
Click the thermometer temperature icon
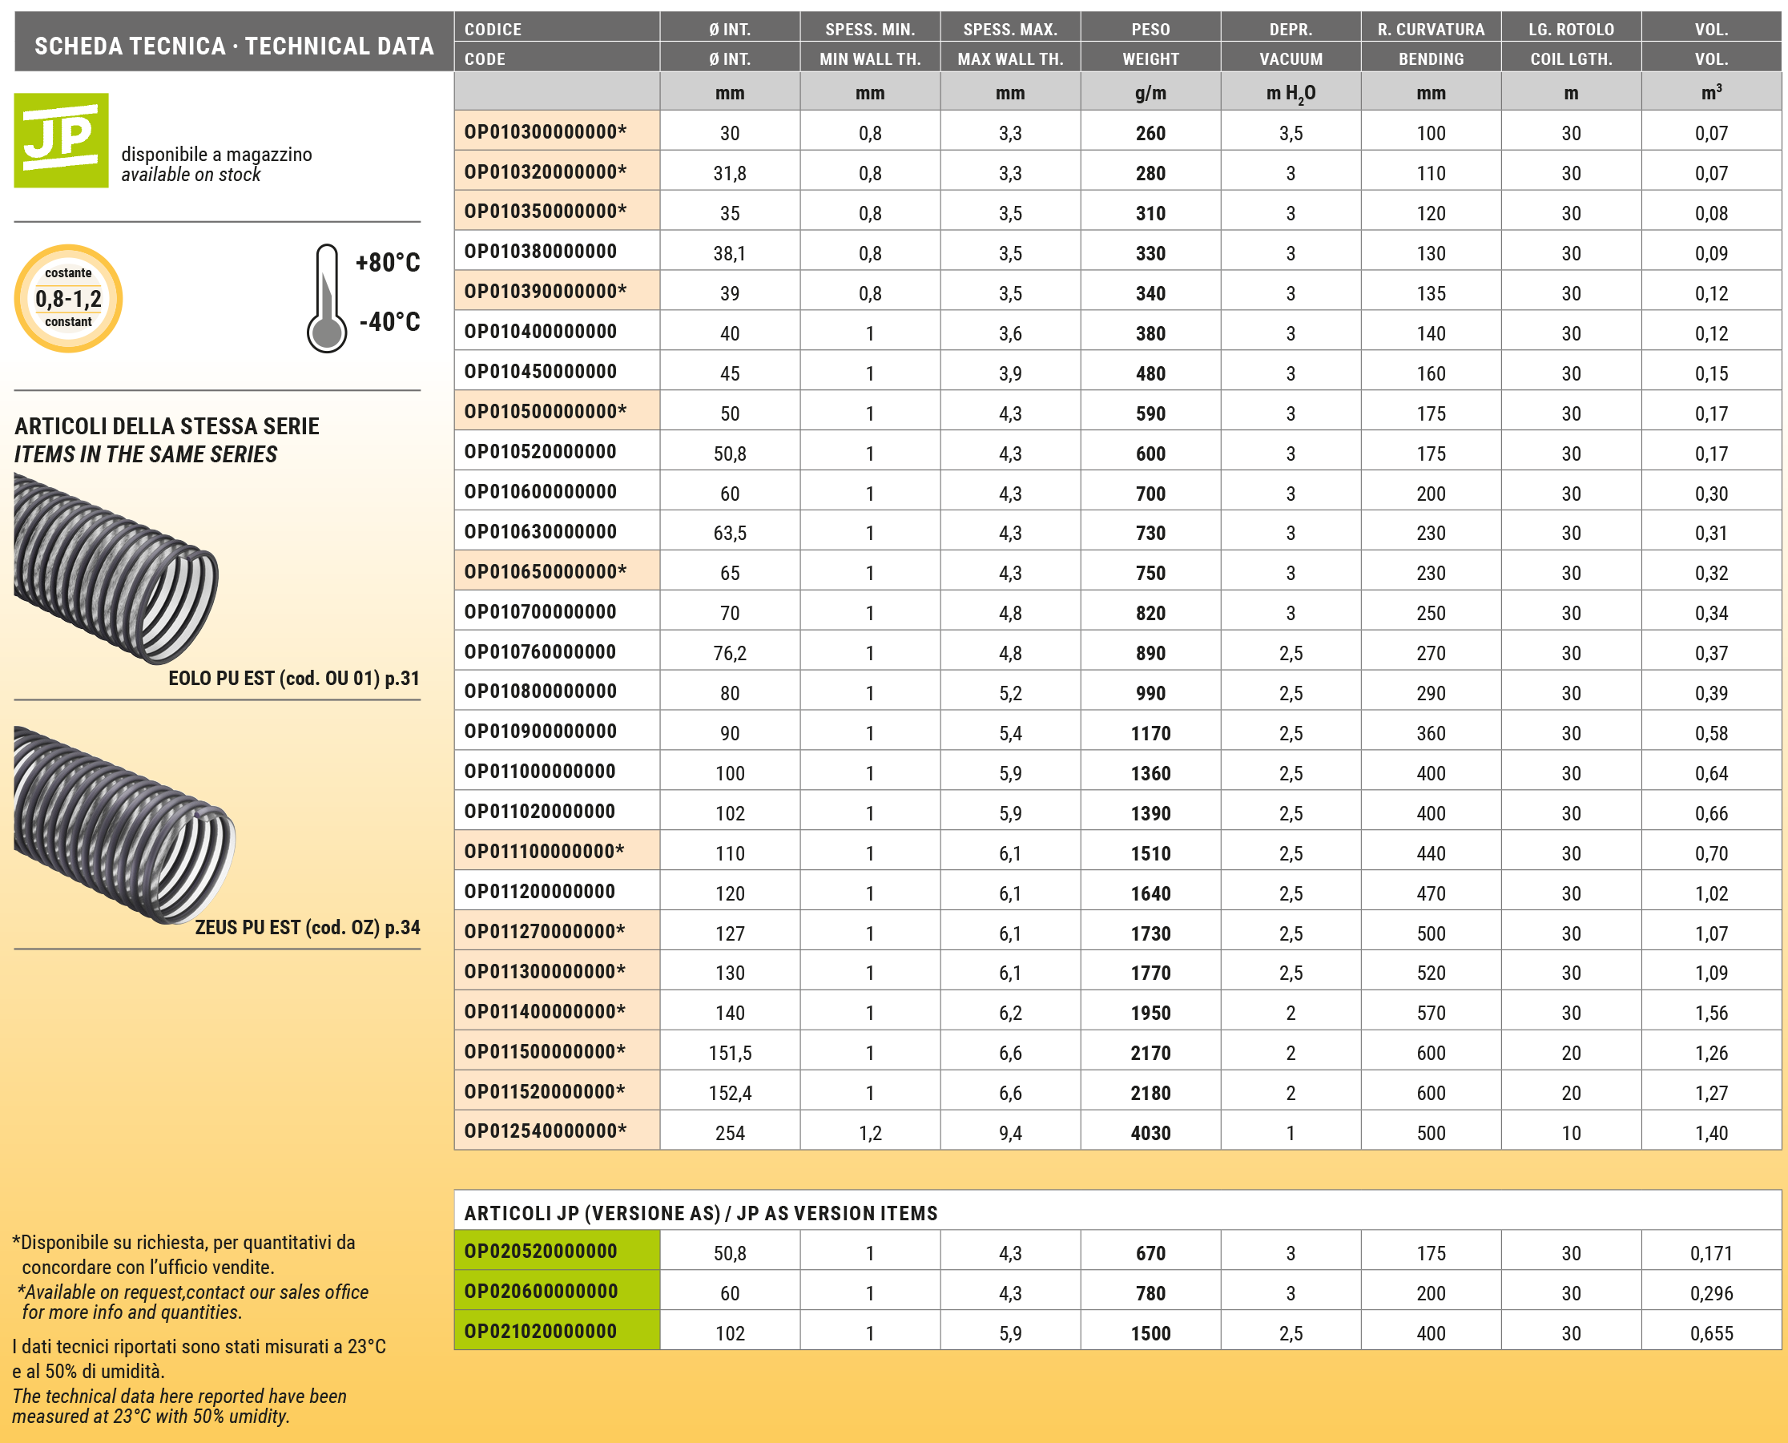[x=327, y=298]
